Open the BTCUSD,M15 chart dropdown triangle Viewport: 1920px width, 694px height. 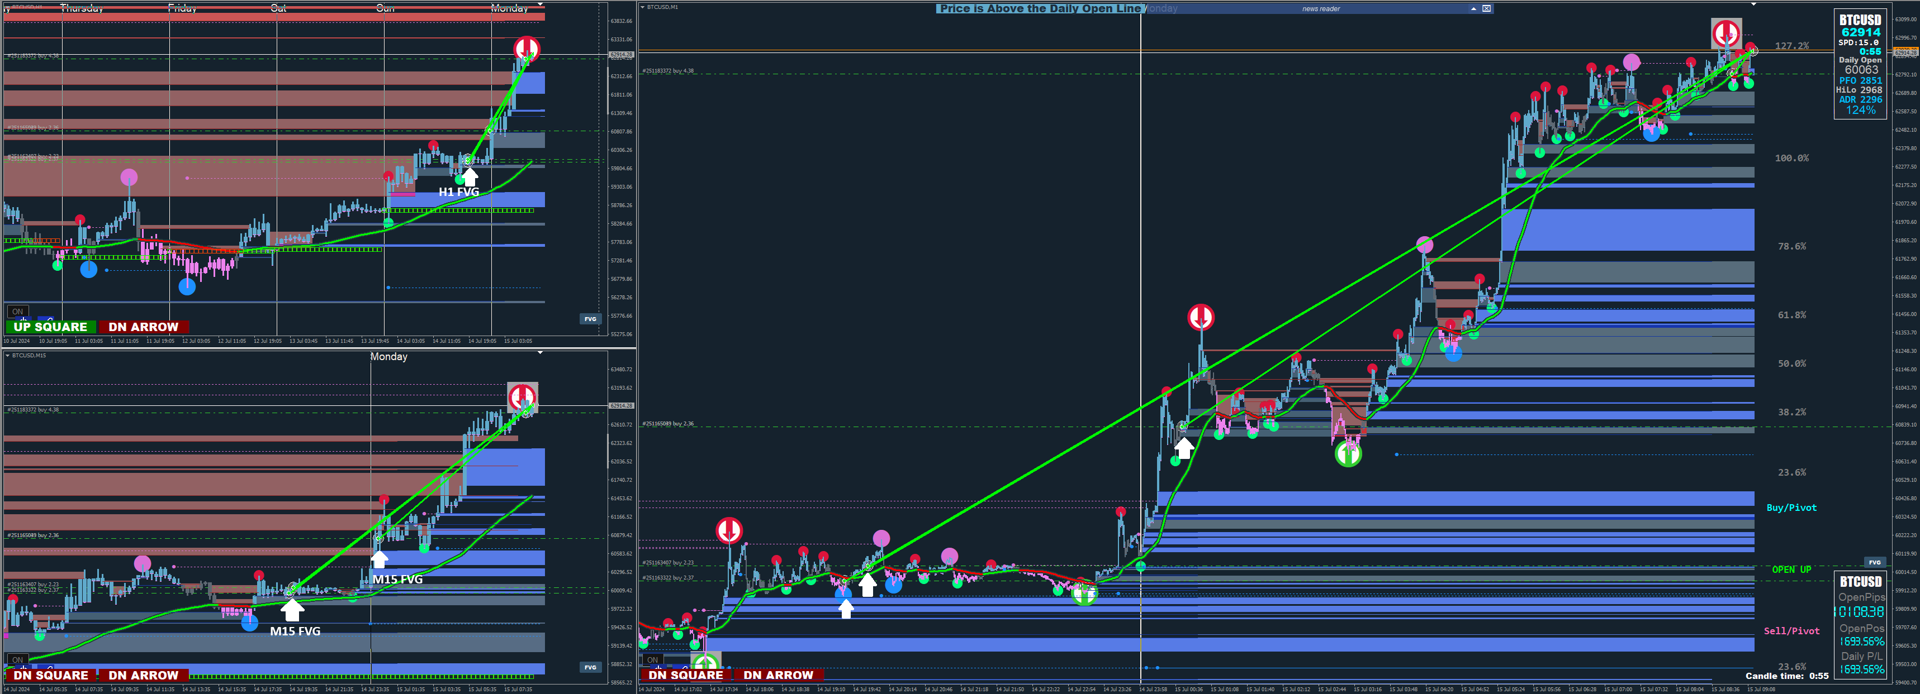click(x=7, y=355)
